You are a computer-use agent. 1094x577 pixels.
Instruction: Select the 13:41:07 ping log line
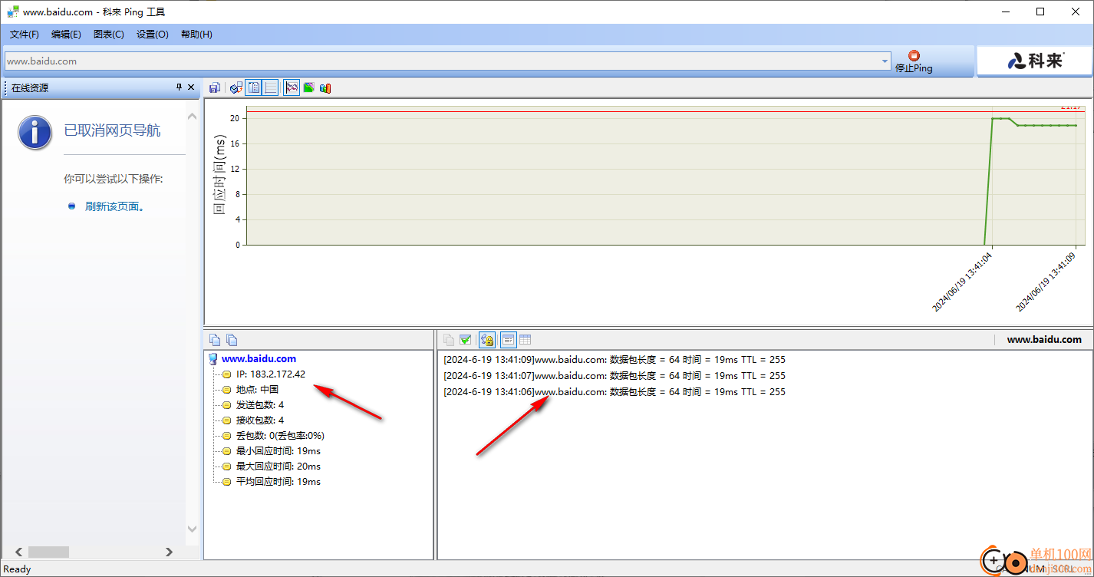tap(615, 376)
